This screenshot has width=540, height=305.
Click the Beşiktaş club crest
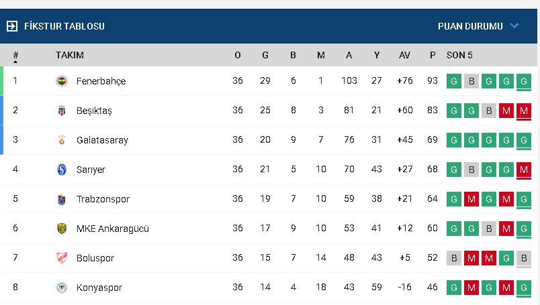click(x=62, y=111)
